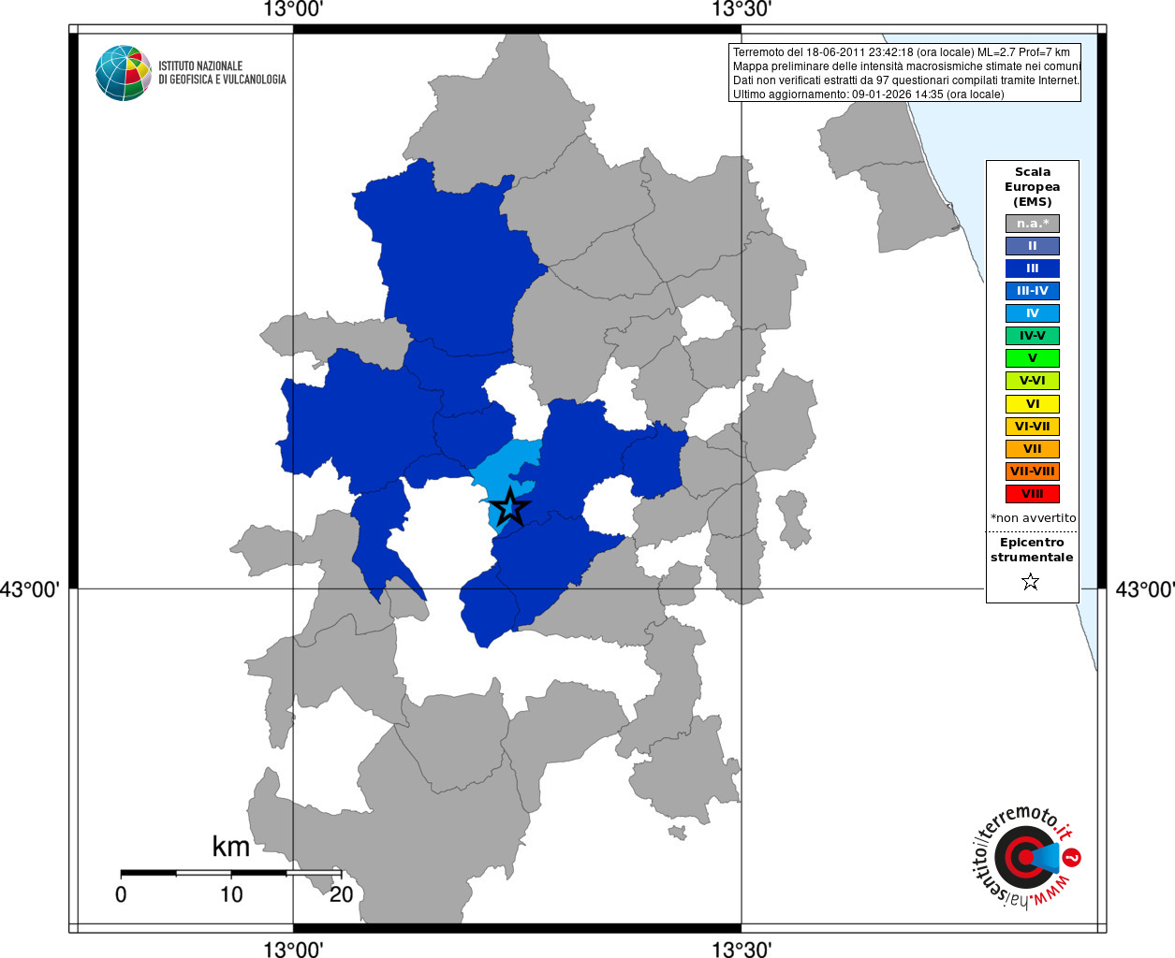Click the haisentitoilterremoto.it circular logo

coord(1026,856)
